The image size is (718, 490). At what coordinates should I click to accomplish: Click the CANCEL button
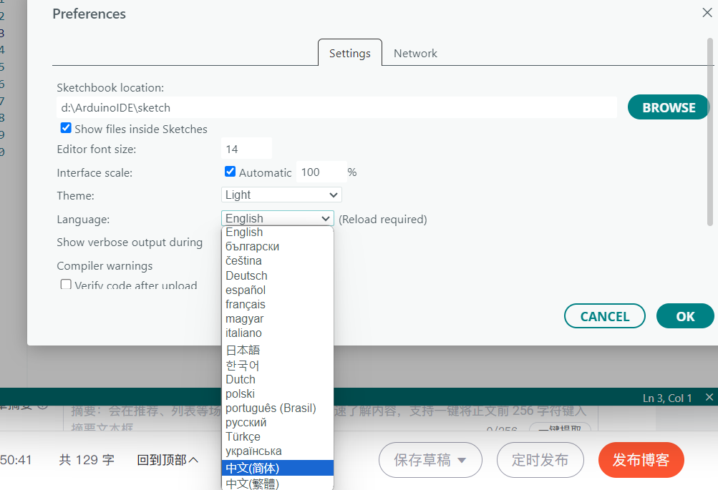click(604, 315)
